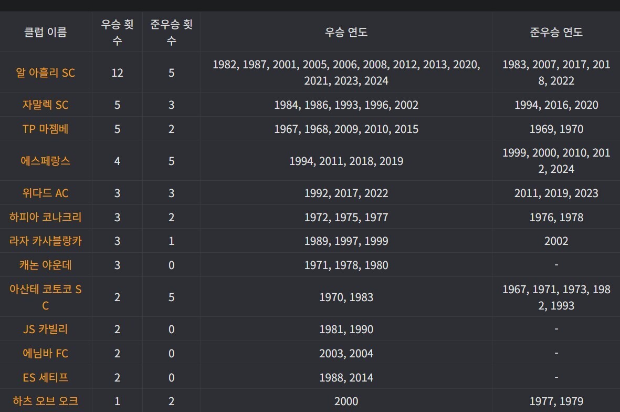This screenshot has width=620, height=412.
Task: Open the 하피아 코나크리 club link
Action: click(46, 217)
